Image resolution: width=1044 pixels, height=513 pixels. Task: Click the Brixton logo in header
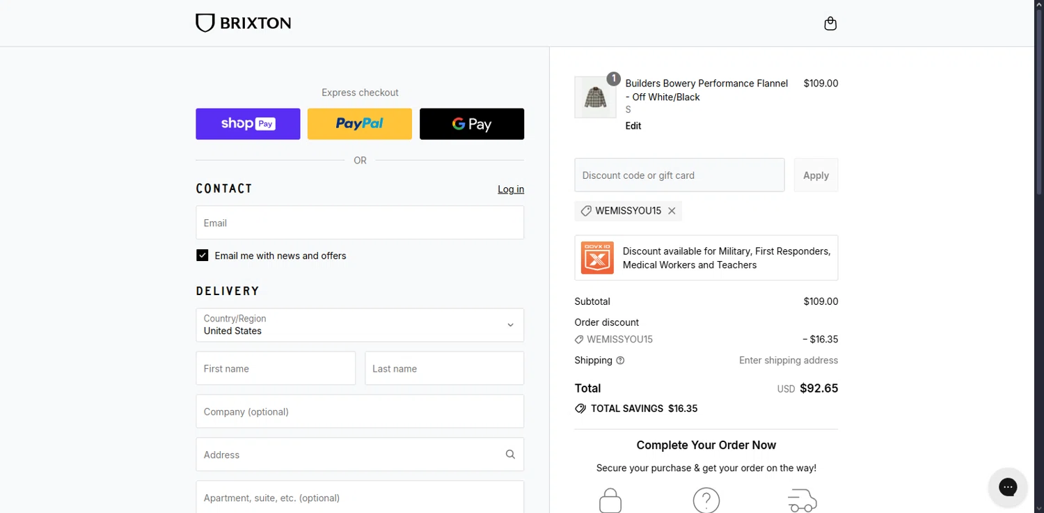pos(243,23)
